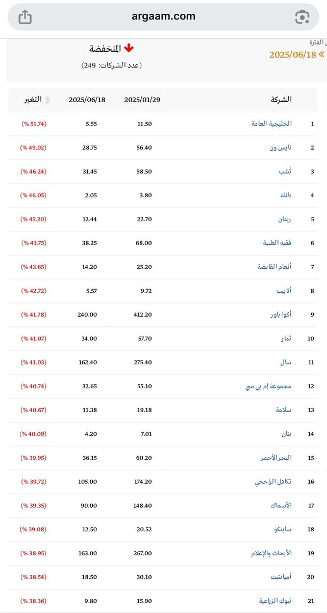Screen dimensions: 327x613
Task: Open the البحر الأحمر company link
Action: tap(276, 458)
